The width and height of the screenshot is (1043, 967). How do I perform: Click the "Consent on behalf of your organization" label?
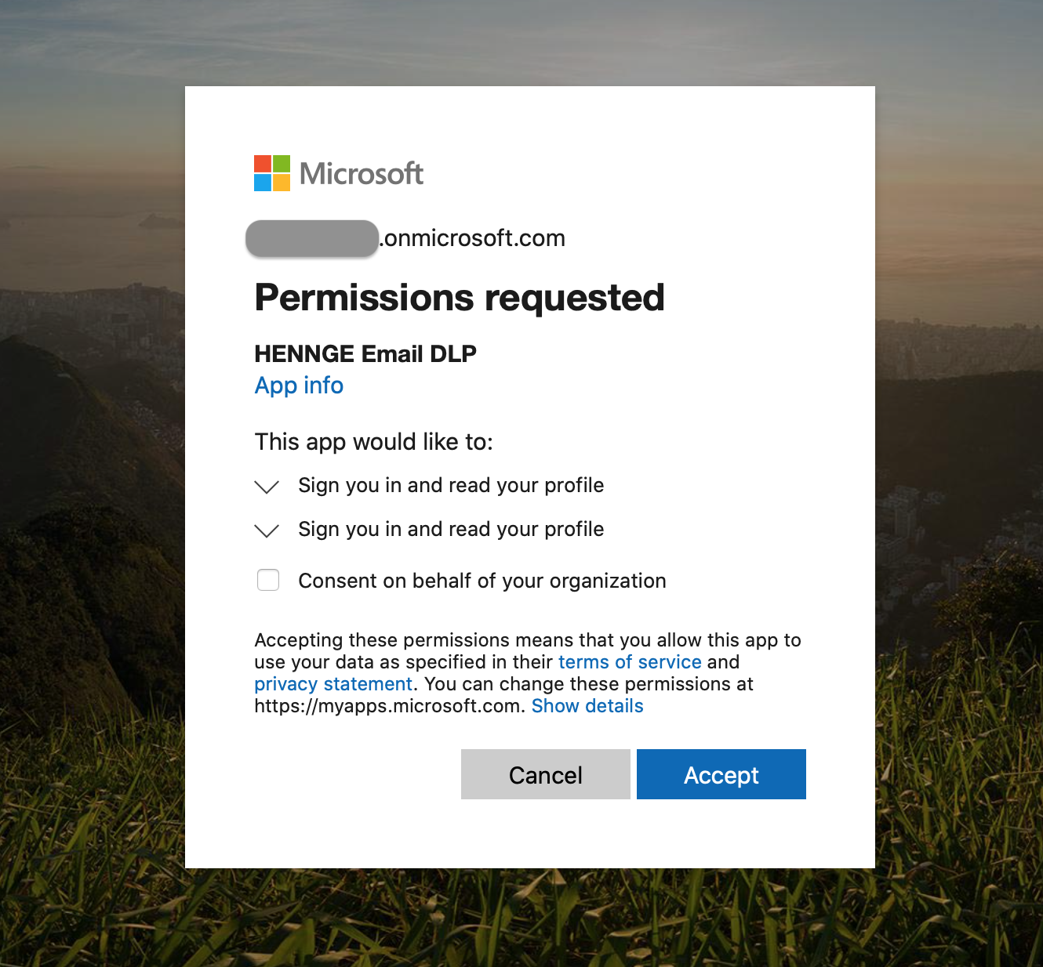point(482,581)
